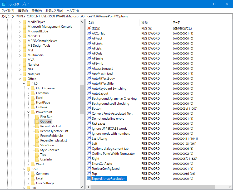Click the tree pane vertical scrollbar thumb
The width and height of the screenshot is (233, 190).
pyautogui.click(x=82, y=100)
